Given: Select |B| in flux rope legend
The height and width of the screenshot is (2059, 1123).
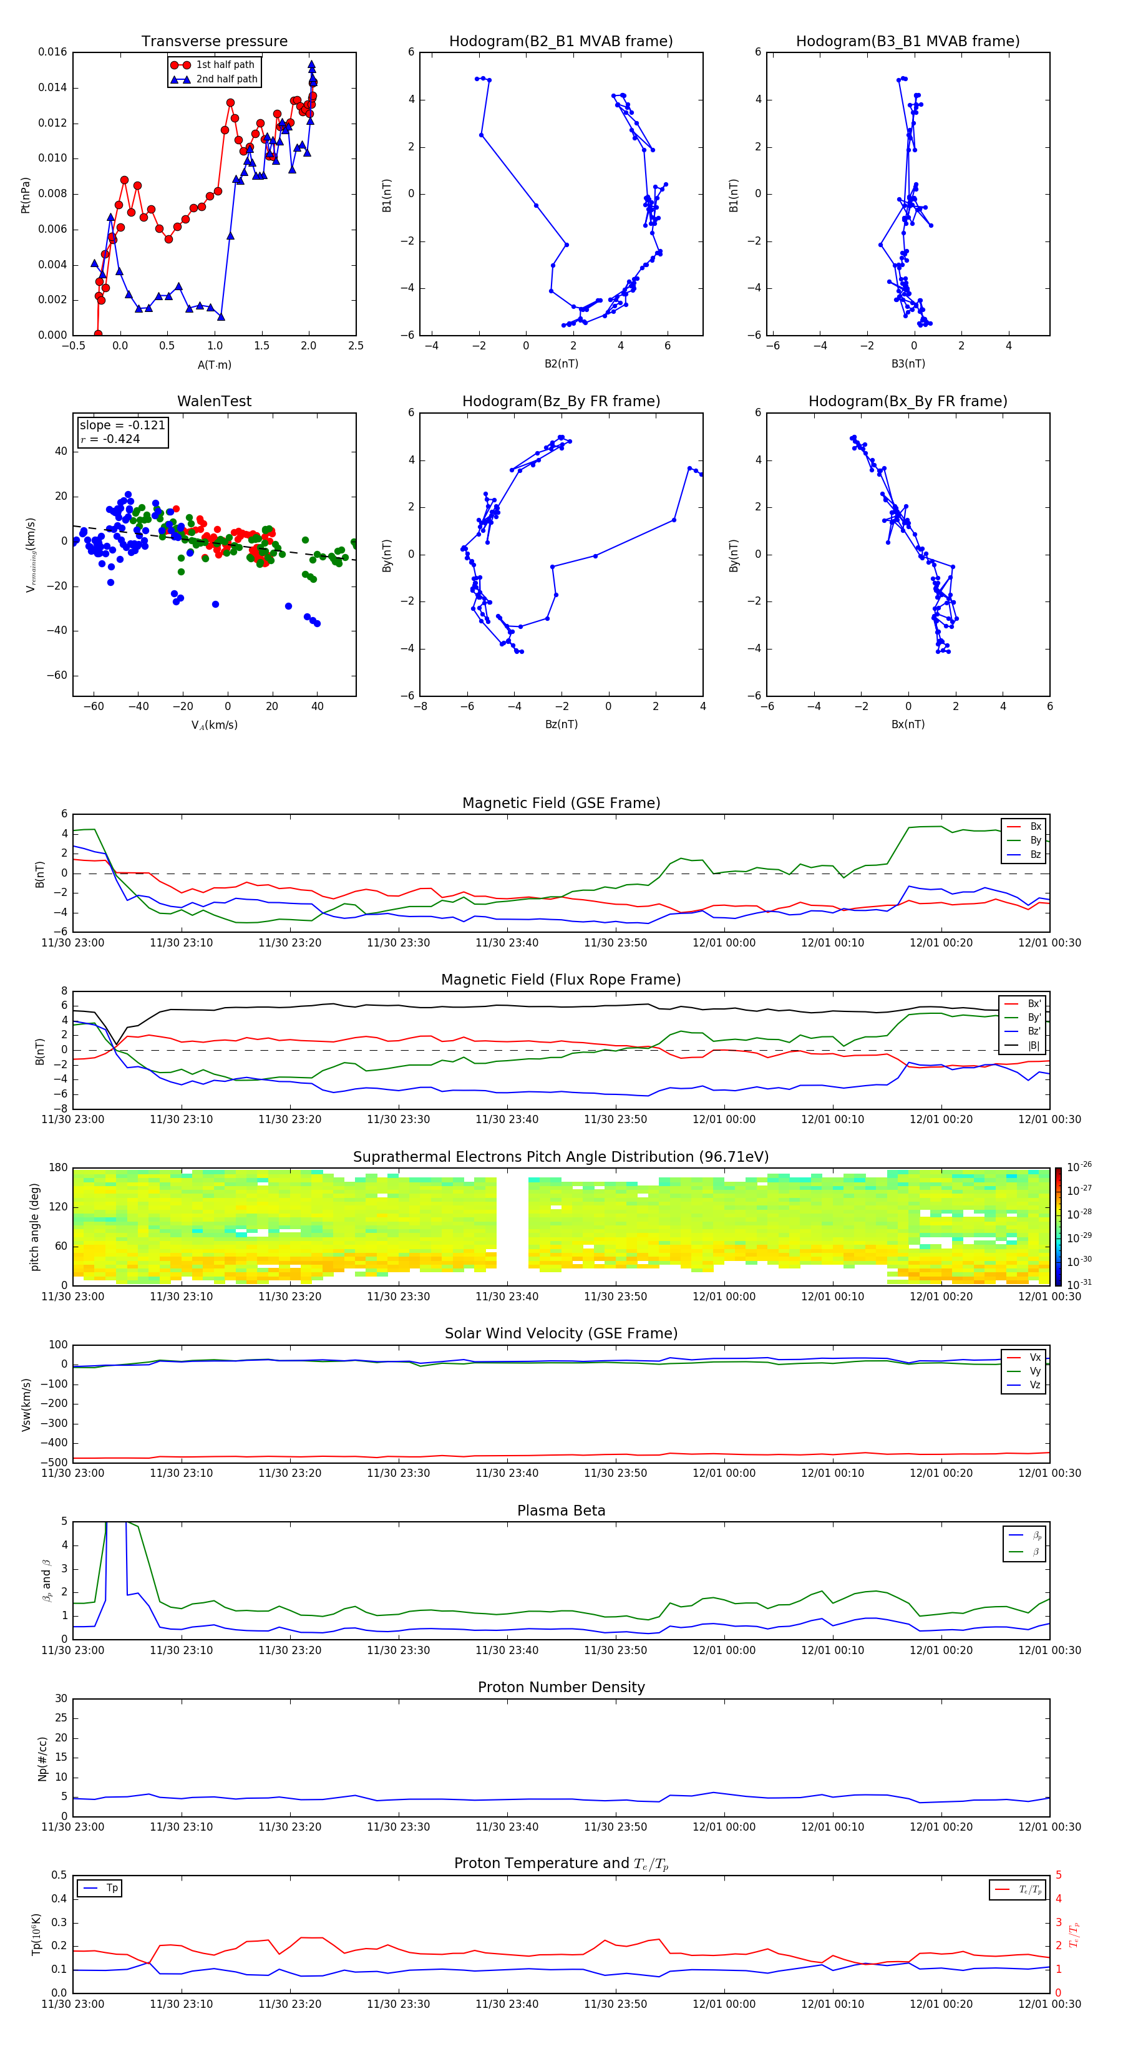Looking at the screenshot, I should pos(1023,1046).
